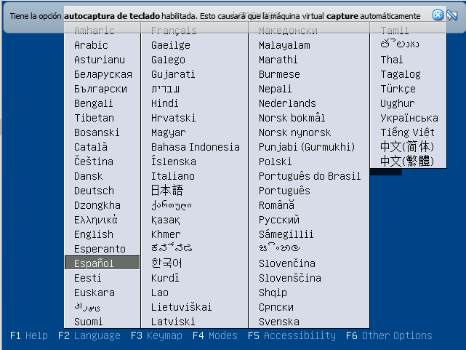The height and width of the screenshot is (350, 466).
Task: Select Español in the language list
Action: (95, 263)
